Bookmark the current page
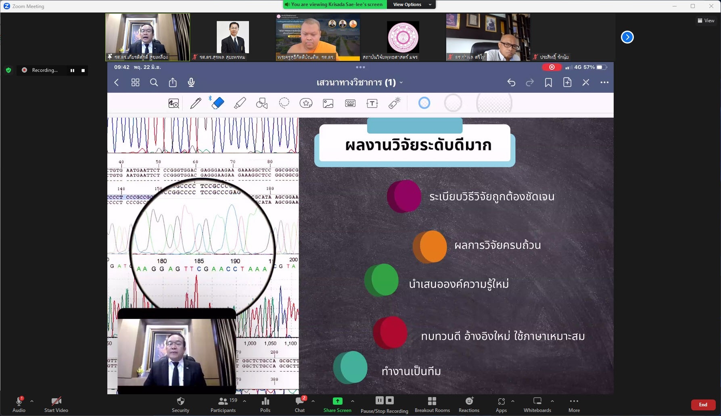This screenshot has height=416, width=721. 548,83
